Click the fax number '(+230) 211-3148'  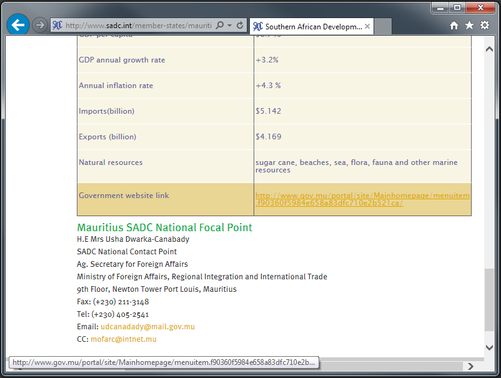[121, 302]
